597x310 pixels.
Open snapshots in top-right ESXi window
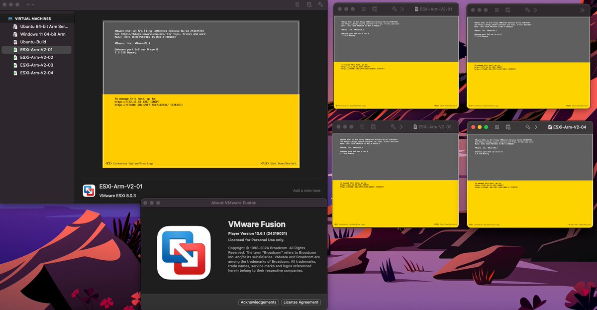507,10
